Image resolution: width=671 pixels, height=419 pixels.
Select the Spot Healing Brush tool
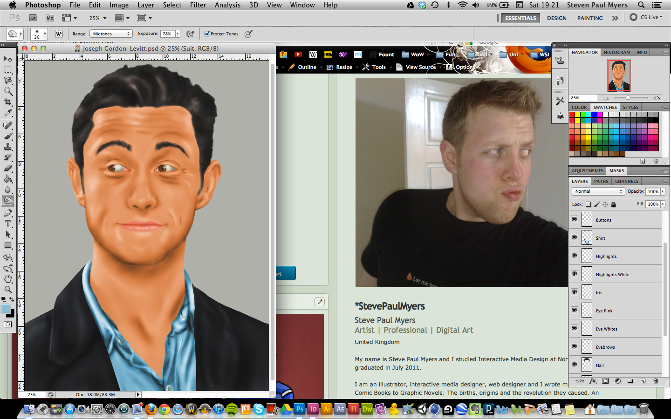[8, 126]
